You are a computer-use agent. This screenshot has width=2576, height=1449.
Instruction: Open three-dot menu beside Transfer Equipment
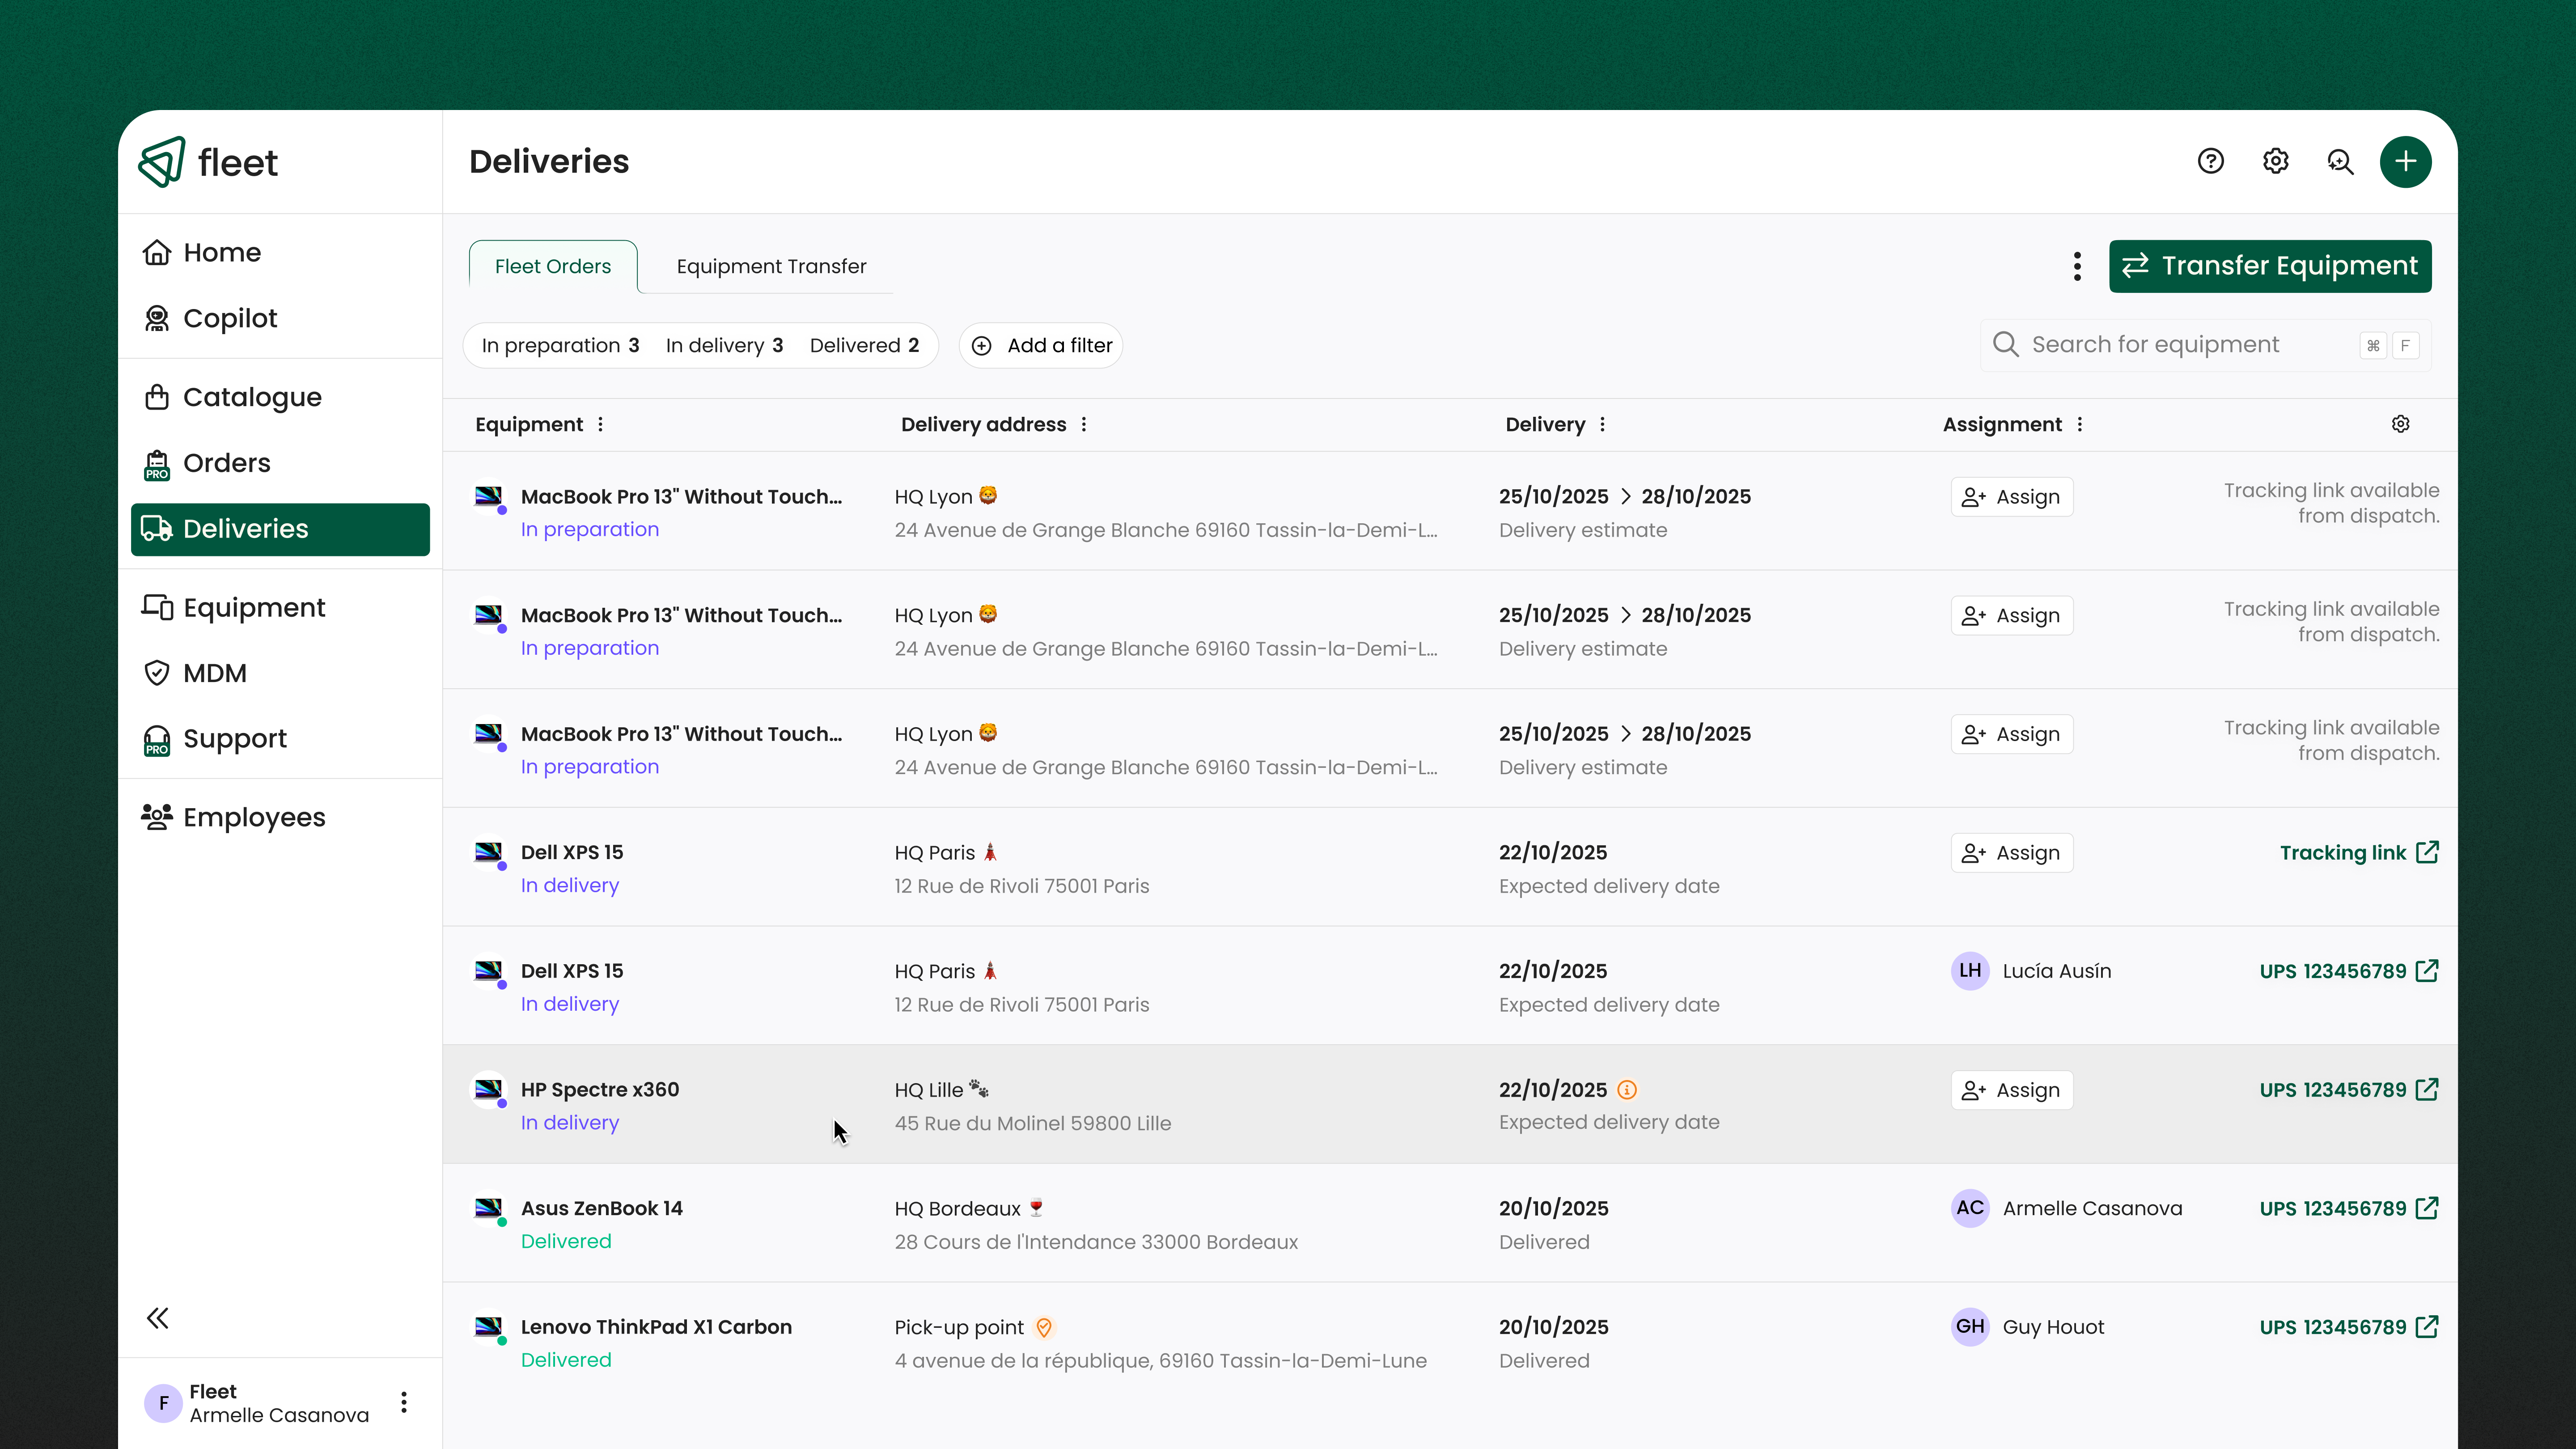coord(2077,266)
